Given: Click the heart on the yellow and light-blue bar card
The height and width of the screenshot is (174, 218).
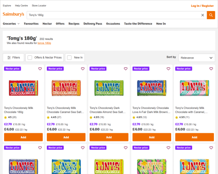Looking at the screenshot, I should [x=211, y=147].
